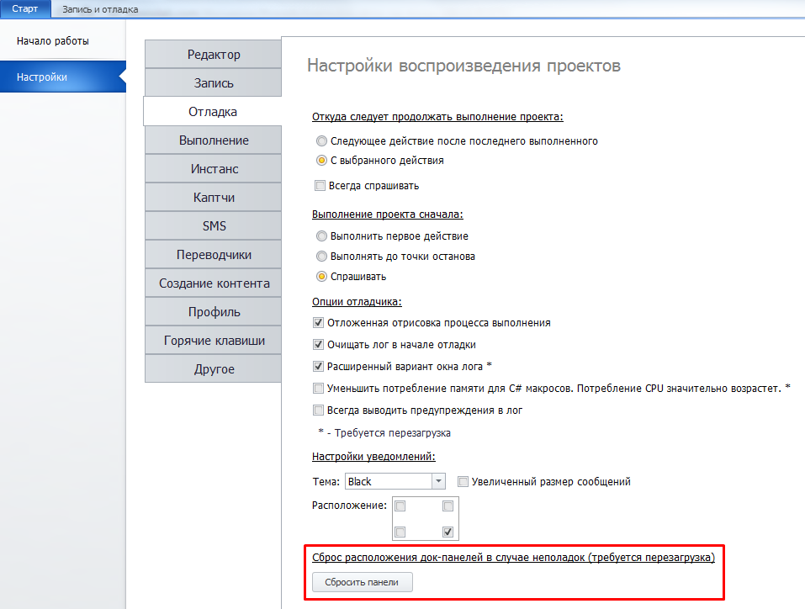Select Настройки in left sidebar
Screen dimensions: 805x609
click(x=62, y=77)
